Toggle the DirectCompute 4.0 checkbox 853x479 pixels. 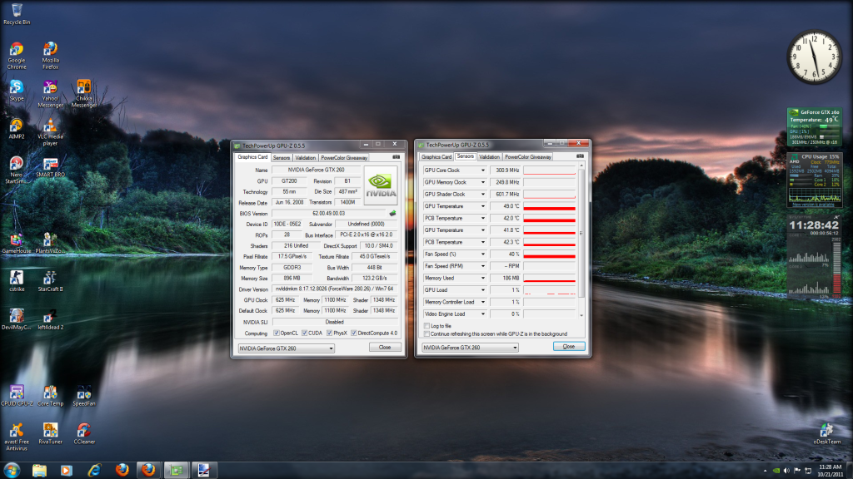(354, 333)
